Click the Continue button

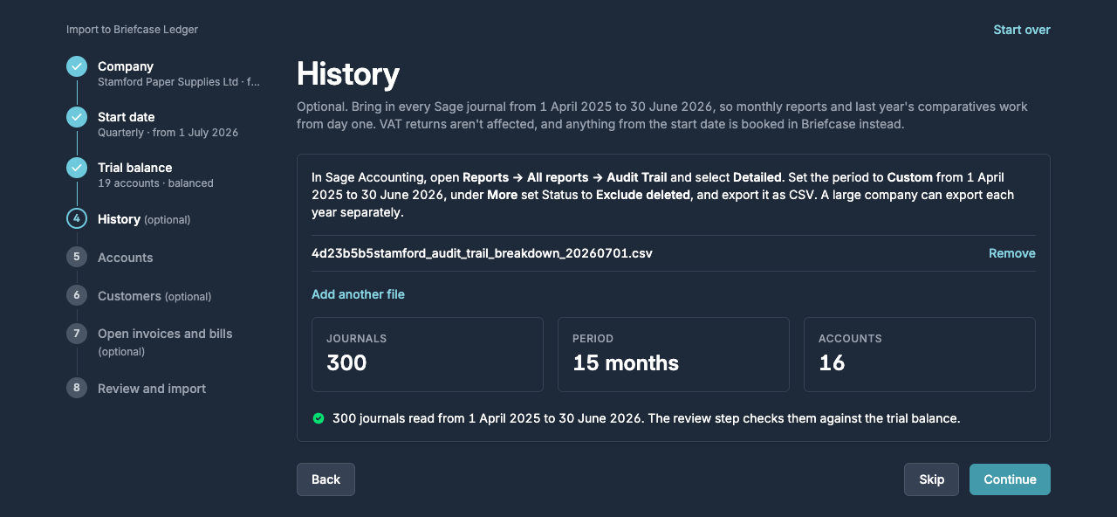(1010, 479)
